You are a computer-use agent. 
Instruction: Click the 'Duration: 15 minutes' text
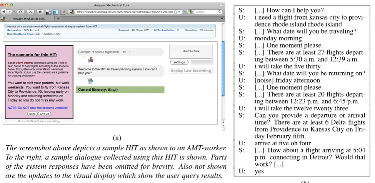point(199,30)
